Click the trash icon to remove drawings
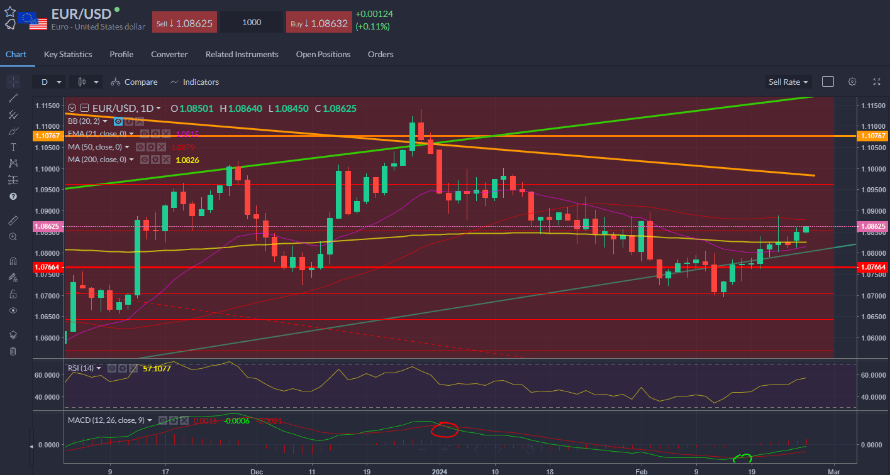Viewport: 890px width, 475px height. coord(13,351)
